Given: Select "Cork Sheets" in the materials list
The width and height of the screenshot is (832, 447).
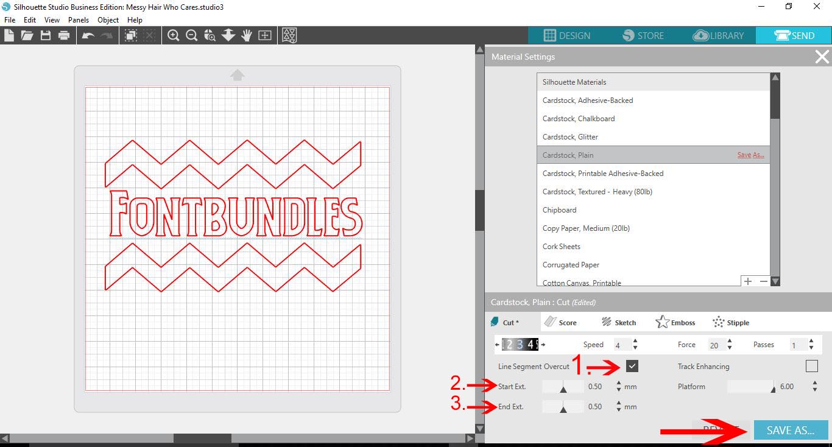Looking at the screenshot, I should pos(654,247).
